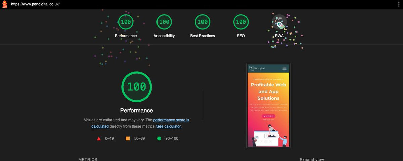Open the three-dot report options menu

pyautogui.click(x=398, y=4)
